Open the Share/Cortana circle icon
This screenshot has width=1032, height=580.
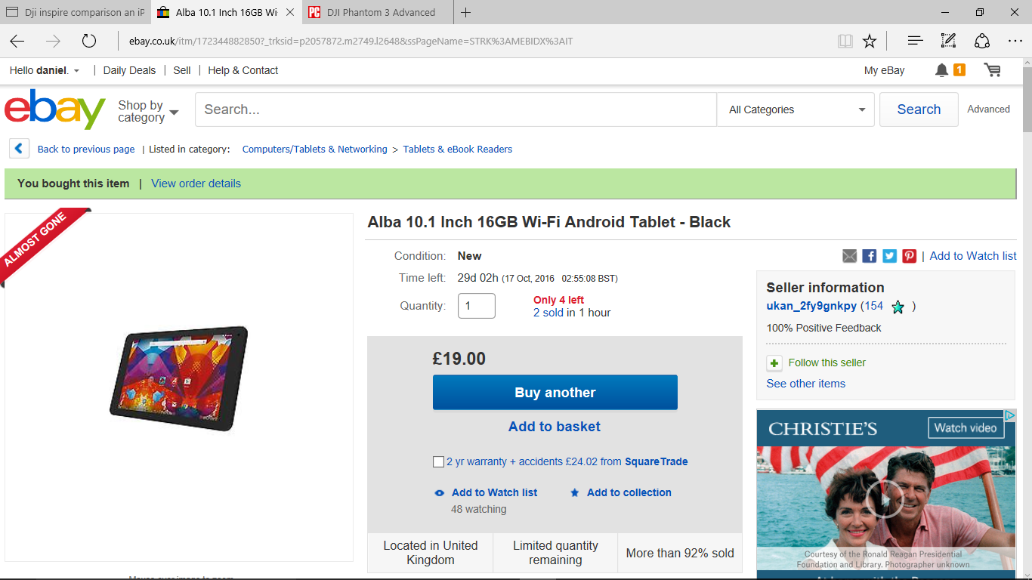pyautogui.click(x=981, y=41)
